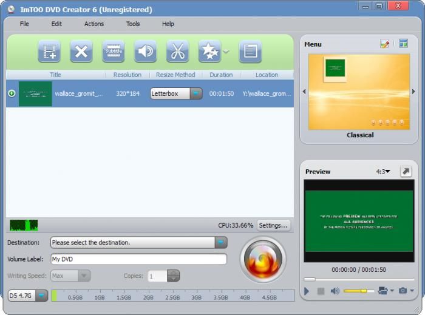Click the Add Video File toolbar icon

tap(49, 51)
